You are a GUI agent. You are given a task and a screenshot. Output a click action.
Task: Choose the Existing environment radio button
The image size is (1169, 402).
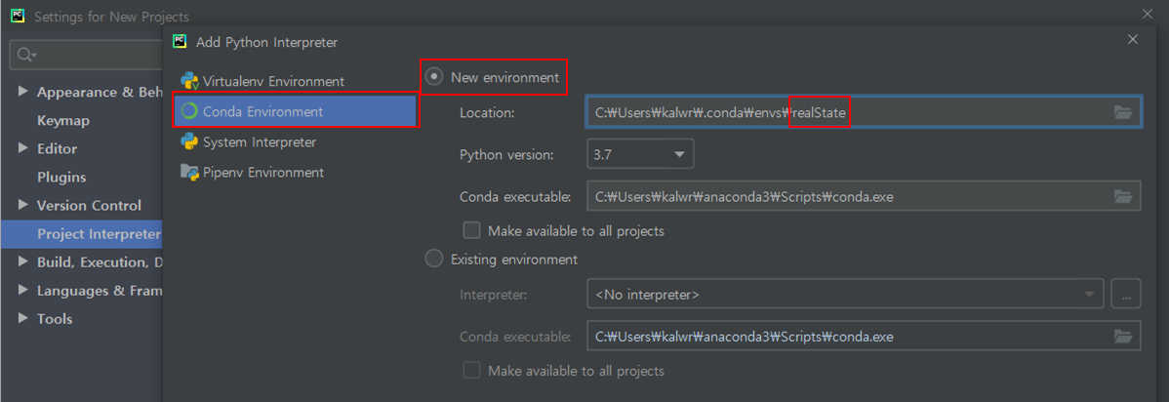[x=433, y=260]
